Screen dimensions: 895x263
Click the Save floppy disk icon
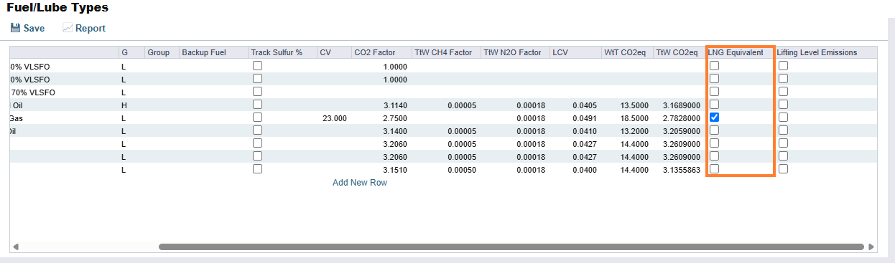coord(15,28)
